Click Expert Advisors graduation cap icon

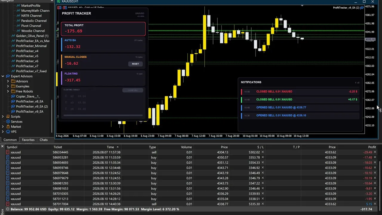pyautogui.click(x=8, y=76)
